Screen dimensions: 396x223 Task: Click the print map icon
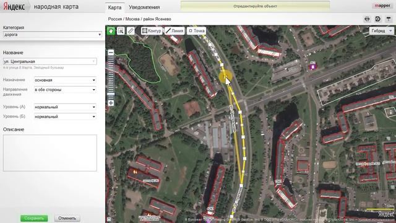367,19
